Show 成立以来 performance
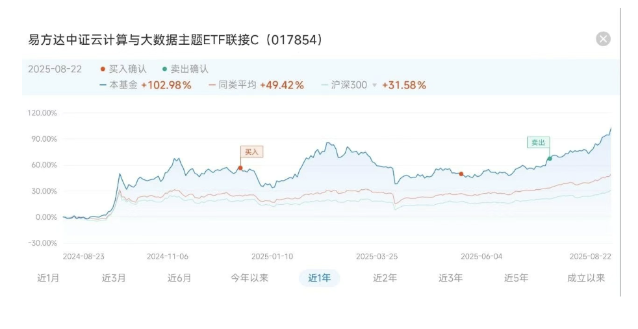 coord(586,278)
